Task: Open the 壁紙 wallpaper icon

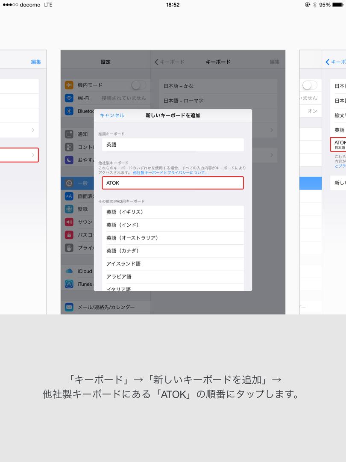Action: [x=69, y=209]
